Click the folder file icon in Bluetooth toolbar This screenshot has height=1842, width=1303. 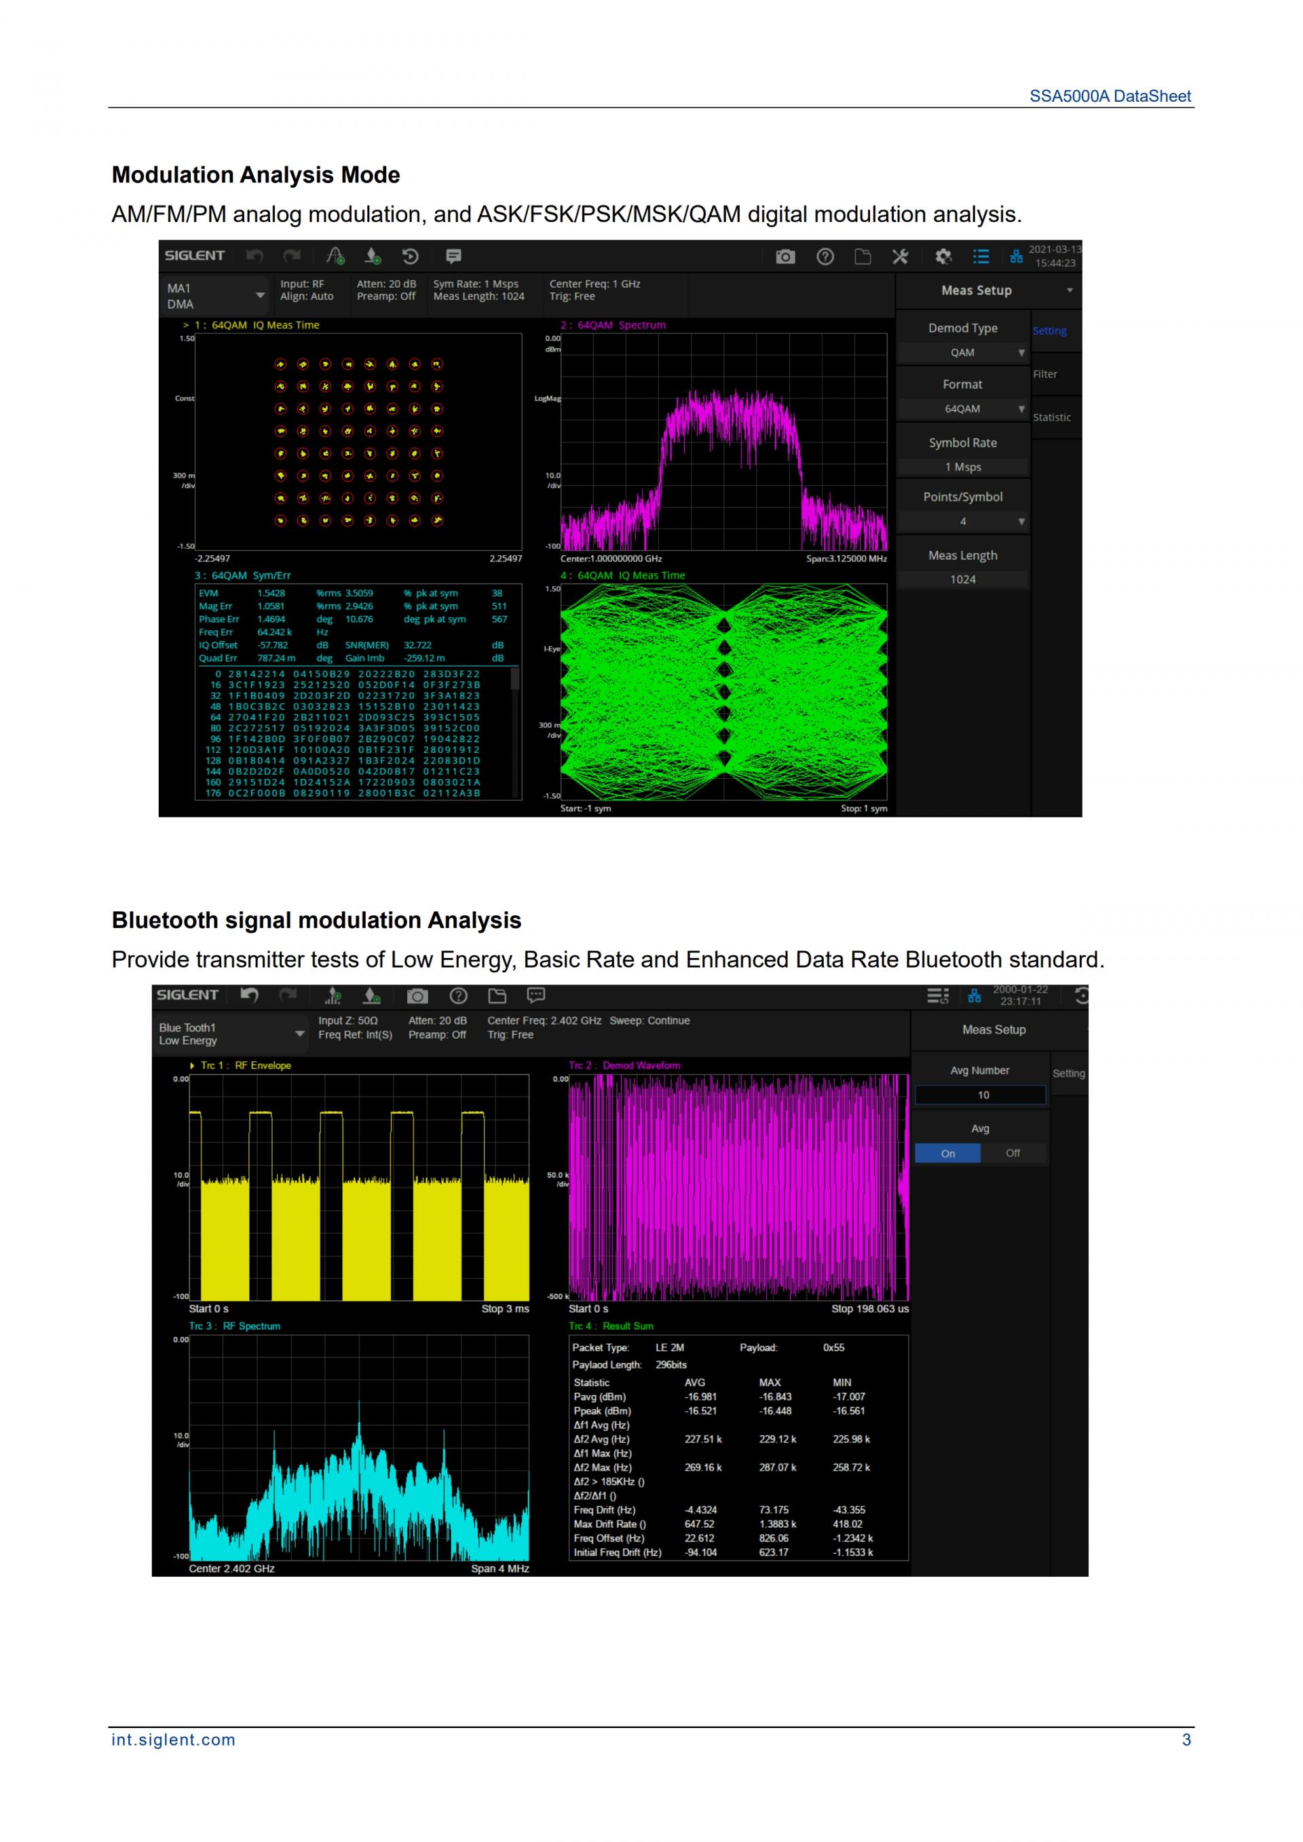497,995
